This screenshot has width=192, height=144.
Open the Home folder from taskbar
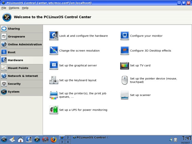(x=21, y=139)
